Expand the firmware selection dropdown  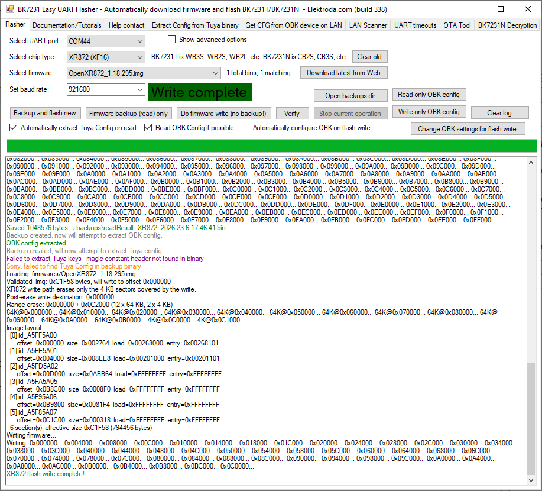pyautogui.click(x=215, y=73)
